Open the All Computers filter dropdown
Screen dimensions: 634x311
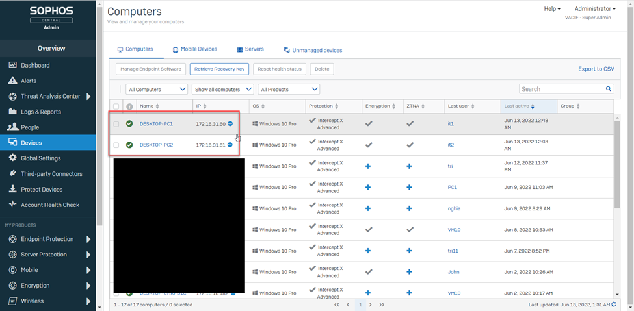(x=157, y=89)
